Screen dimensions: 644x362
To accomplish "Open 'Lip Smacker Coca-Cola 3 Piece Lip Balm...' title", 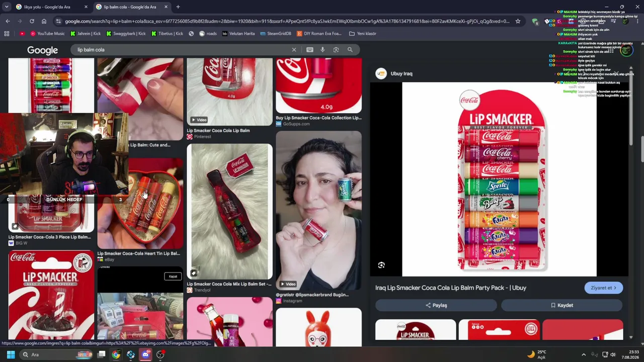I will pos(49,237).
